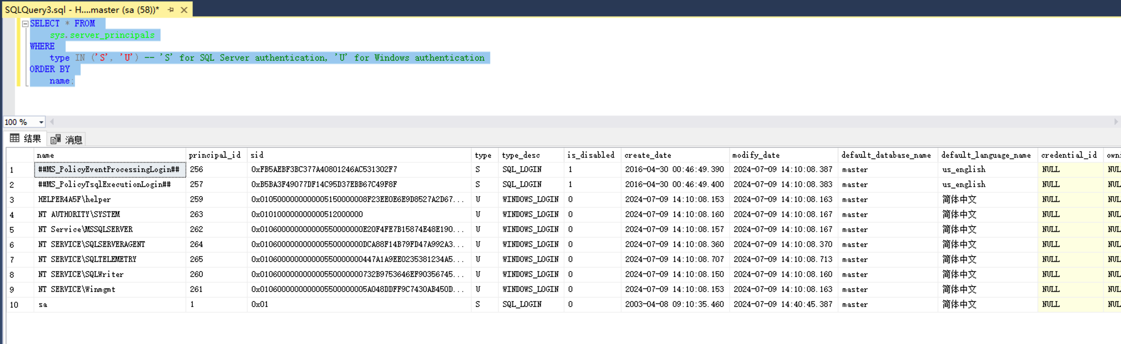Select row 10 header for sa login

click(20, 304)
